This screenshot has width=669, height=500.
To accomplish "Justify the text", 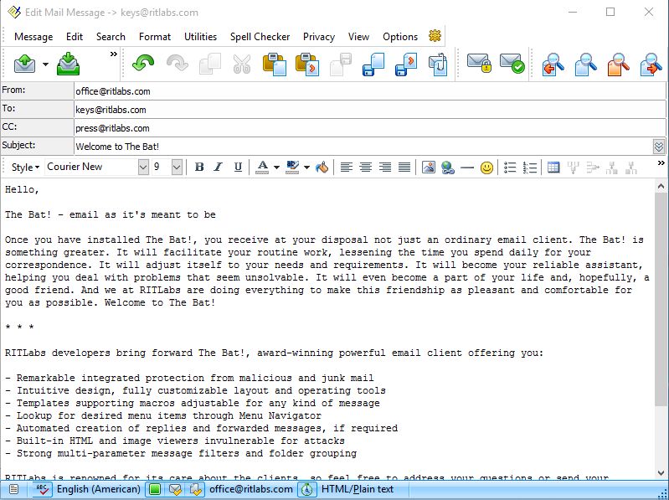I will click(x=404, y=167).
